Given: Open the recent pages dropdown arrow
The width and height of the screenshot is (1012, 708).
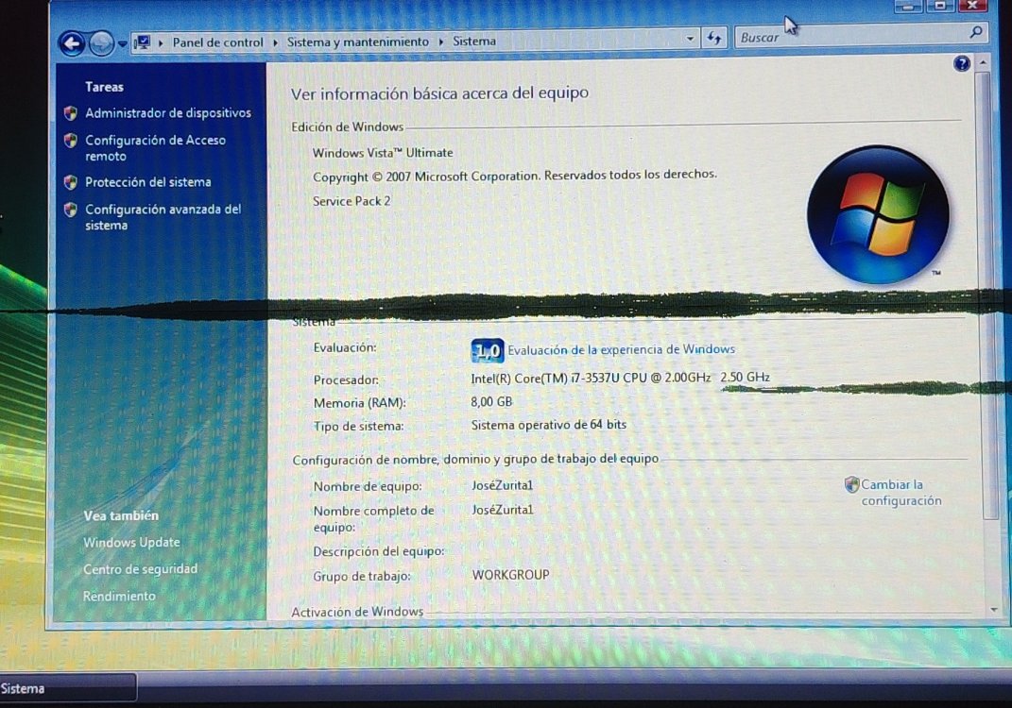Looking at the screenshot, I should [x=123, y=43].
